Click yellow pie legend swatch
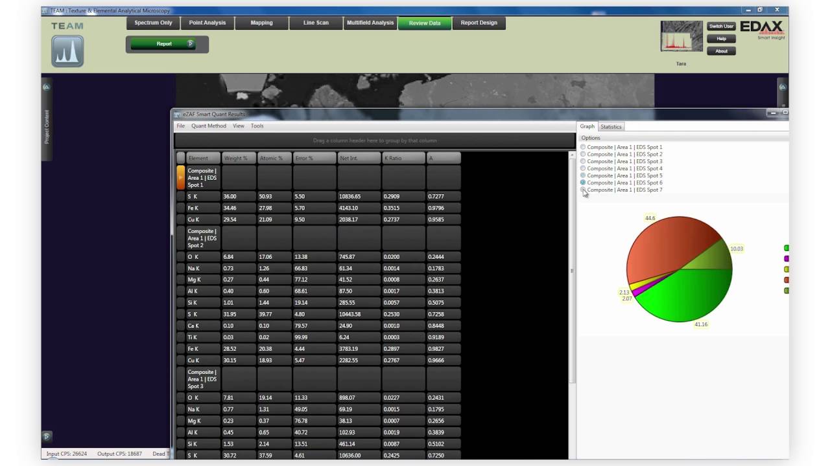 tap(787, 269)
